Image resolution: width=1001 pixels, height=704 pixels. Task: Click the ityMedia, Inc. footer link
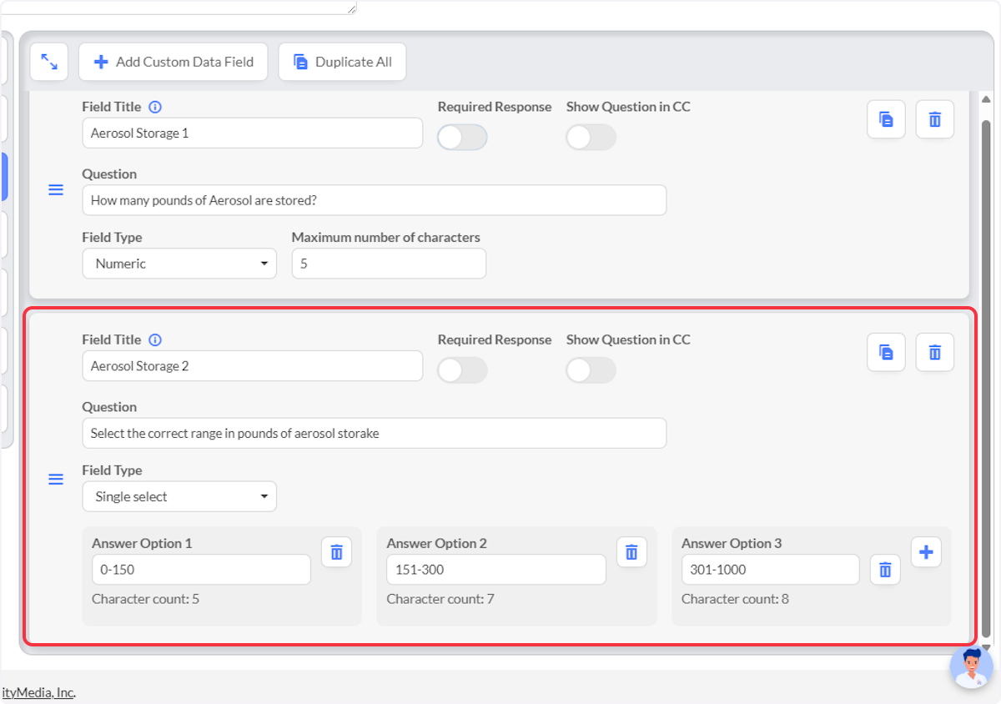38,692
